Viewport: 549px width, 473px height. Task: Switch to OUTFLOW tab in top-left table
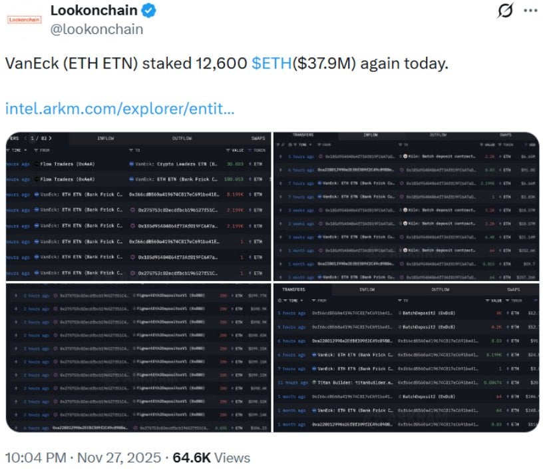(182, 139)
